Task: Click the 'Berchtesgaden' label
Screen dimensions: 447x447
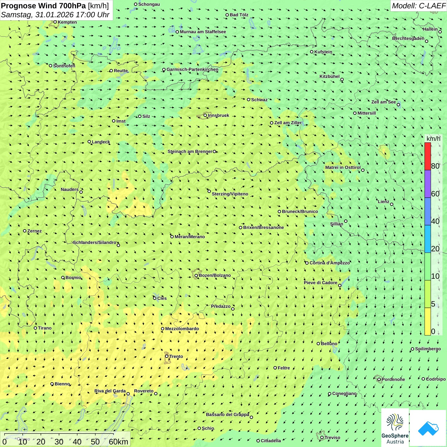Action: pos(408,38)
